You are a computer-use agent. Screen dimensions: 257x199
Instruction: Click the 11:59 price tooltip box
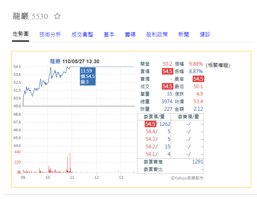tap(88, 76)
